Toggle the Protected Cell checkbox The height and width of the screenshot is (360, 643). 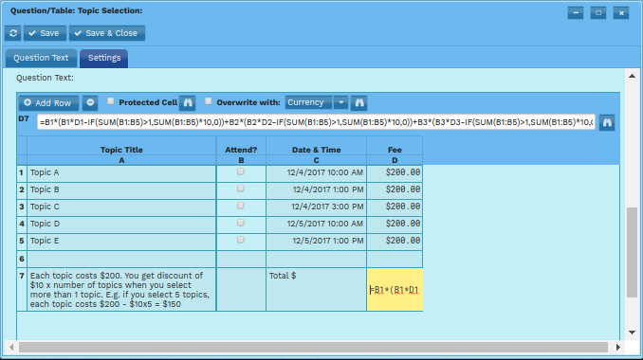click(110, 101)
